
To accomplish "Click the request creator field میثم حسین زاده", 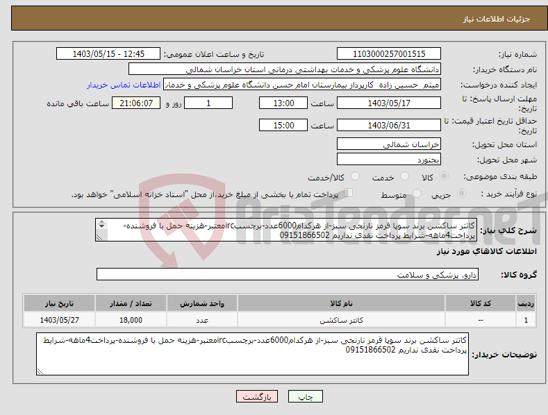I will (x=302, y=85).
